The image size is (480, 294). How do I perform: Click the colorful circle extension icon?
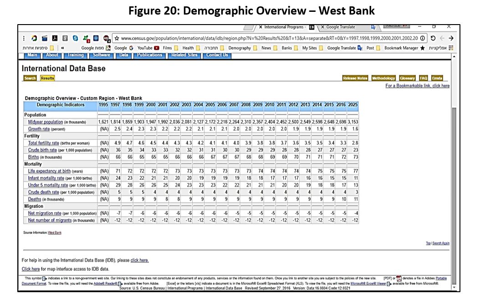pos(34,38)
